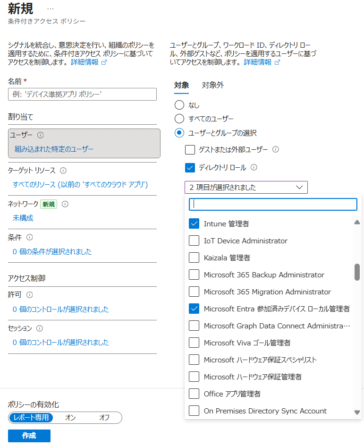364x447 pixels.
Task: Click info icon beside ターゲット リソース
Action: 63,171
